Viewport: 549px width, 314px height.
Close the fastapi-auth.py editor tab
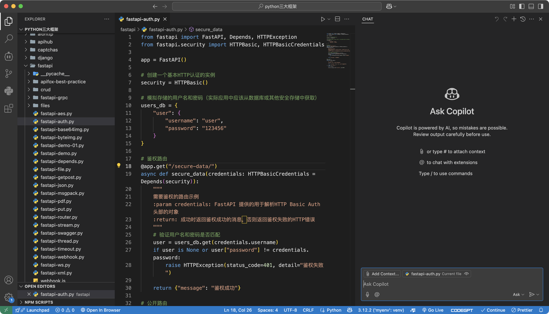(165, 19)
